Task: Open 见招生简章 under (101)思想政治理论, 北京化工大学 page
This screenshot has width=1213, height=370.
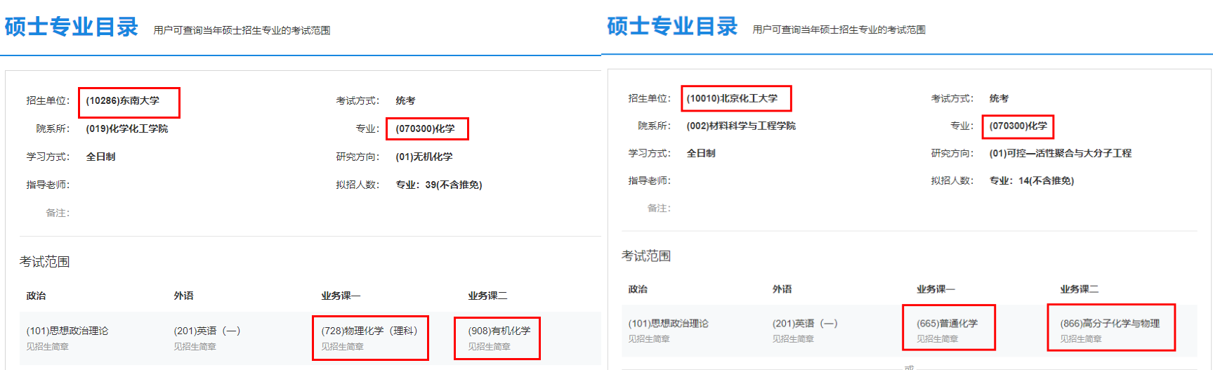Action: [649, 339]
